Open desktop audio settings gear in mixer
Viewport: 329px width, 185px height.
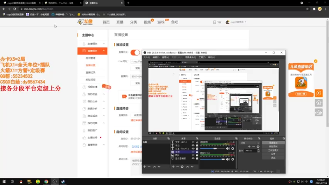click(x=232, y=148)
